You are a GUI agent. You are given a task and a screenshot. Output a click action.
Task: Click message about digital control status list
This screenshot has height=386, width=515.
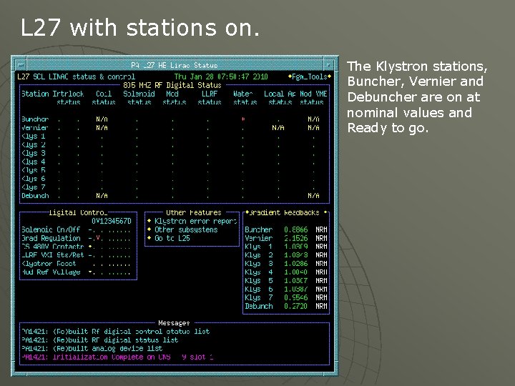pos(116,332)
